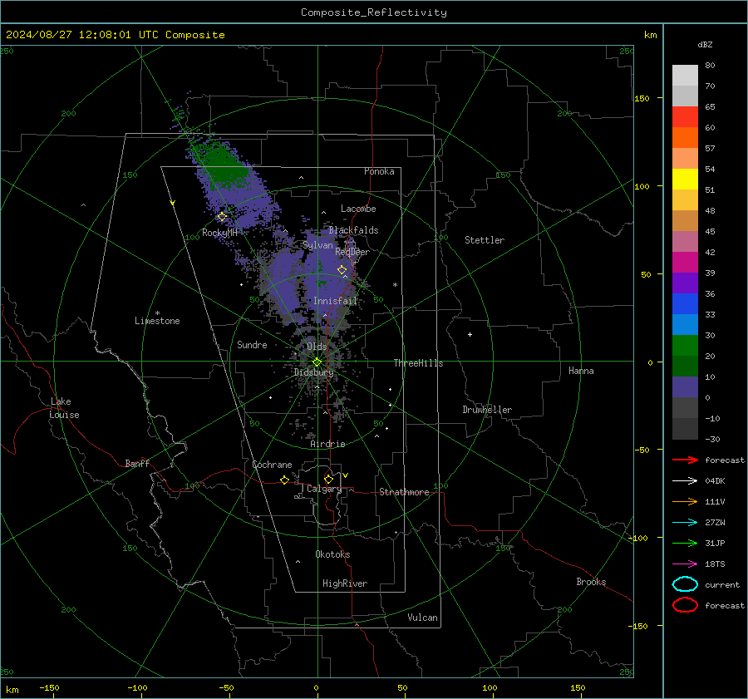Click the white 04DK arrow icon
Image resolution: width=748 pixels, height=699 pixels.
pos(685,481)
